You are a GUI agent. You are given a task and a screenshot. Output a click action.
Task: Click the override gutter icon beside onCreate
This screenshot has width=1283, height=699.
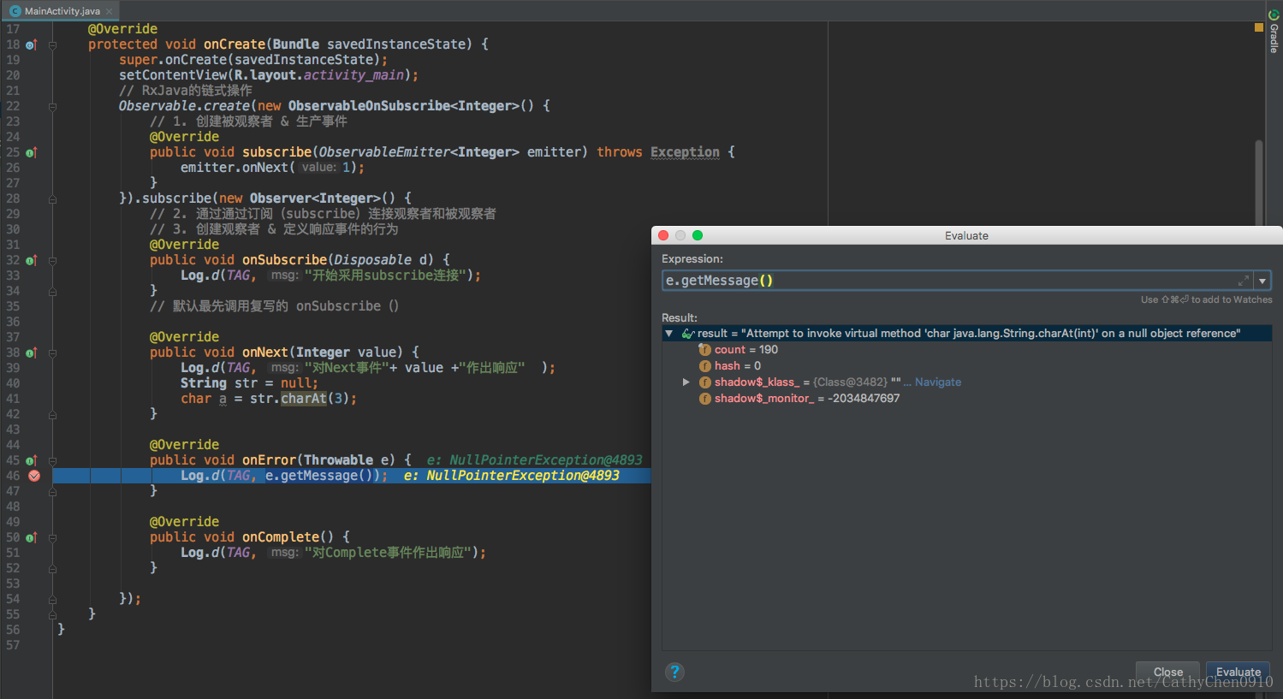click(x=32, y=44)
